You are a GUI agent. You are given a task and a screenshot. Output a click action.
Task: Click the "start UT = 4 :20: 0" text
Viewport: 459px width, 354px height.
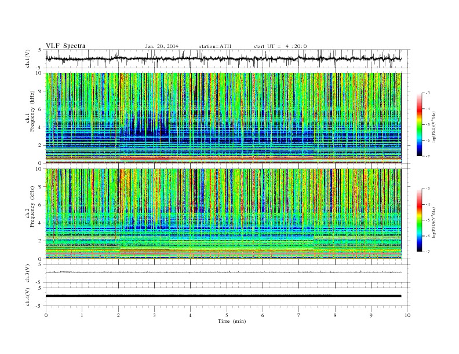click(x=280, y=46)
